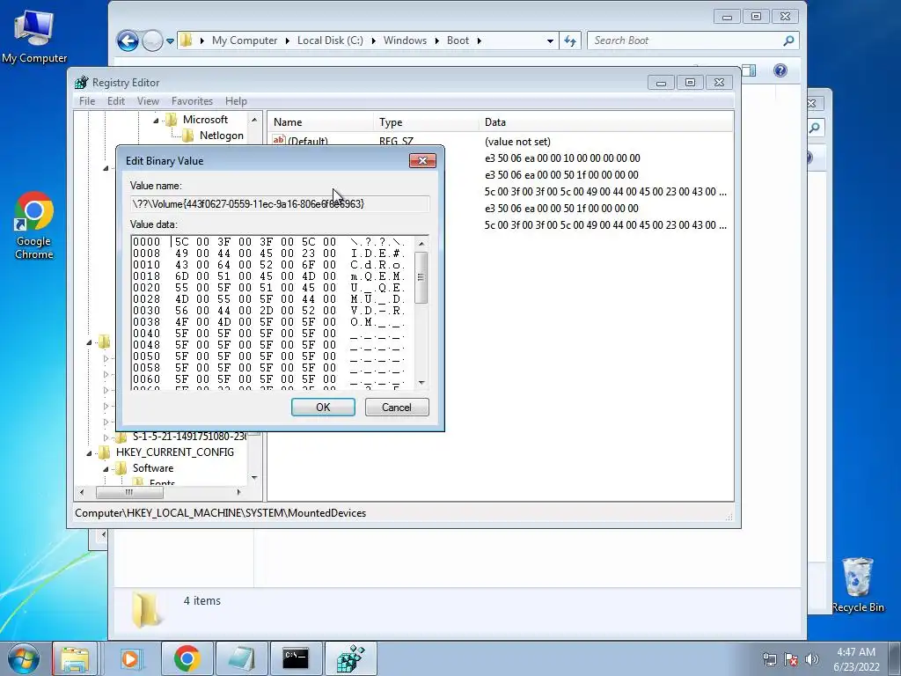Sort registry values by Name column

click(x=320, y=122)
